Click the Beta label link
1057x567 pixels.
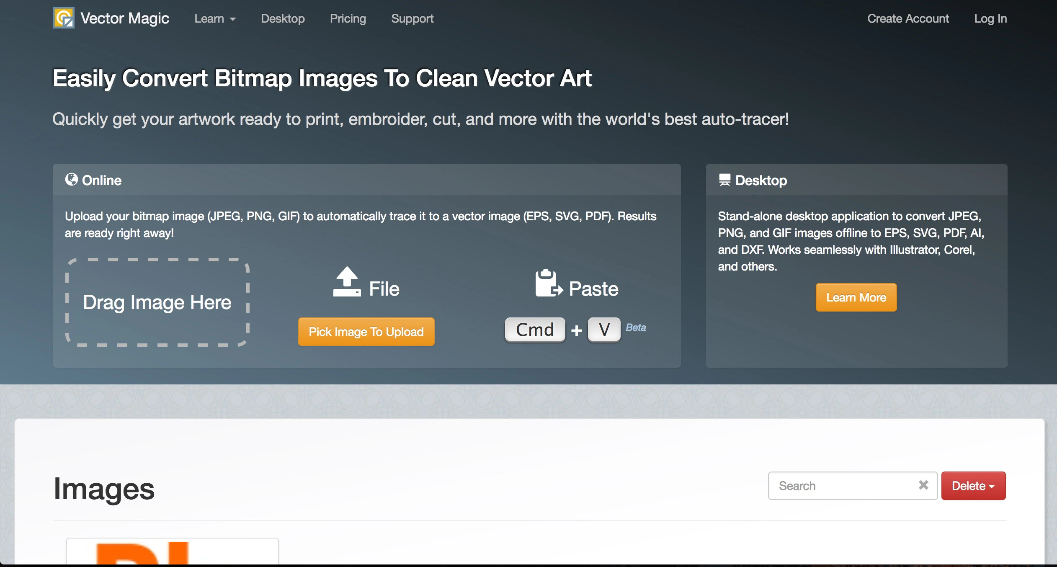(635, 327)
